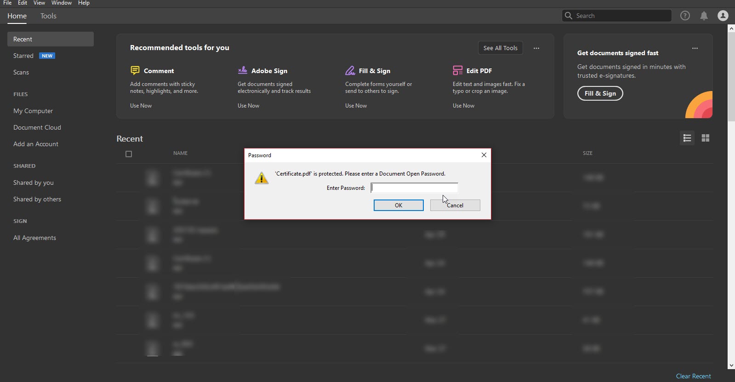
Task: Click Add an Account in sidebar
Action: coord(36,144)
